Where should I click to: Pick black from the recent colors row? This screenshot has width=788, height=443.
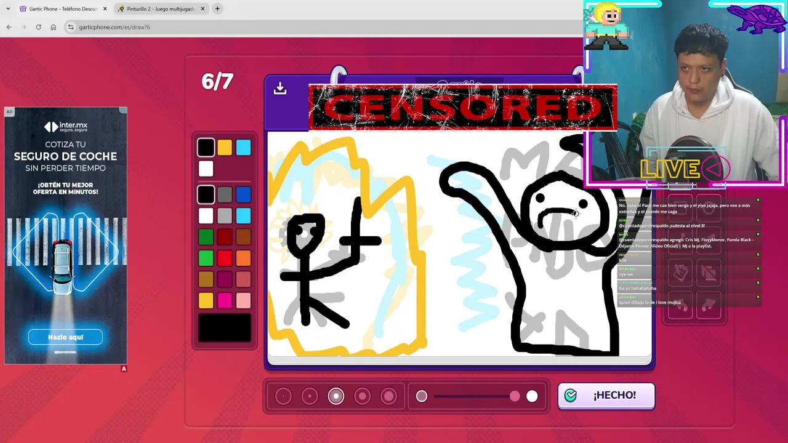pos(206,147)
